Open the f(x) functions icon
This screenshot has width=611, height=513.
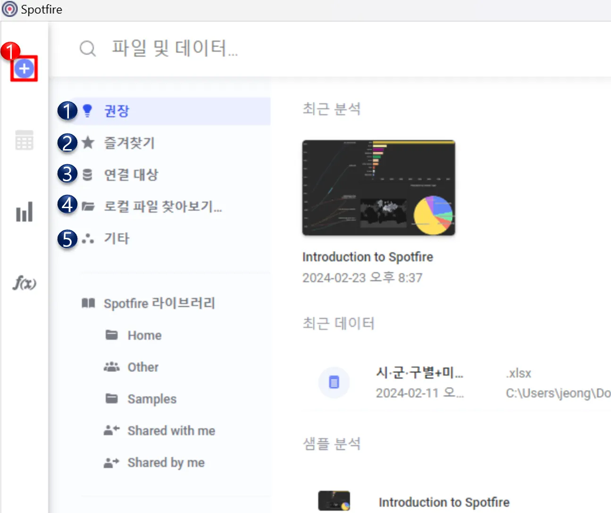pyautogui.click(x=24, y=283)
